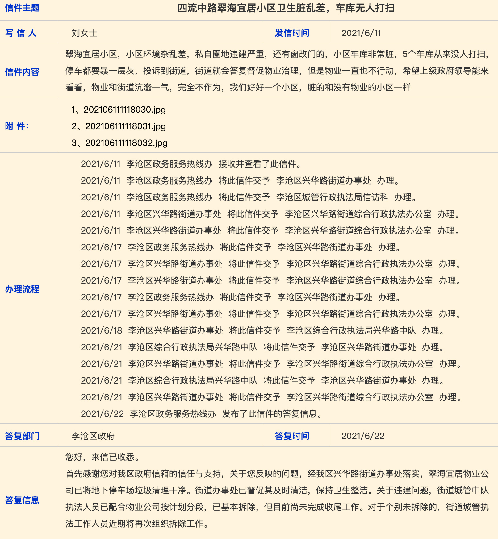Screen dimensions: 498x539
Task: Select the reply department 李沧区政府
Action: pos(93,436)
